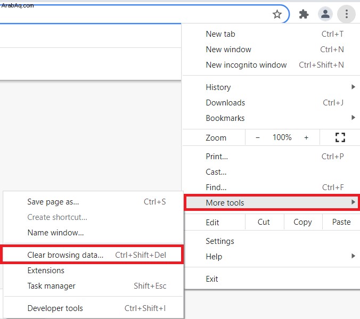Open Downloads from the menu
360x319 pixels.
[x=272, y=102]
